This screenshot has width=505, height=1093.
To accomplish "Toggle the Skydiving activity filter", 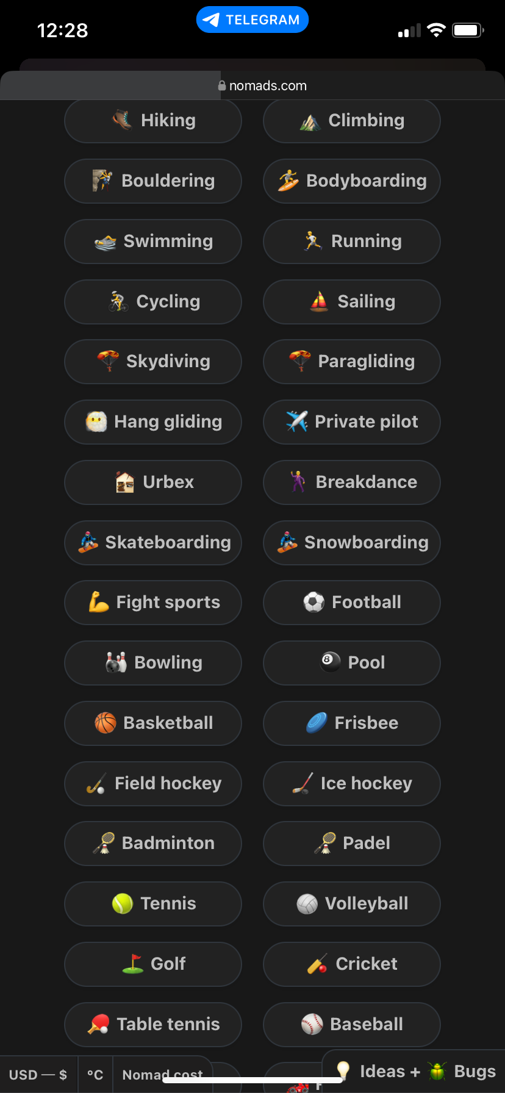I will 153,361.
